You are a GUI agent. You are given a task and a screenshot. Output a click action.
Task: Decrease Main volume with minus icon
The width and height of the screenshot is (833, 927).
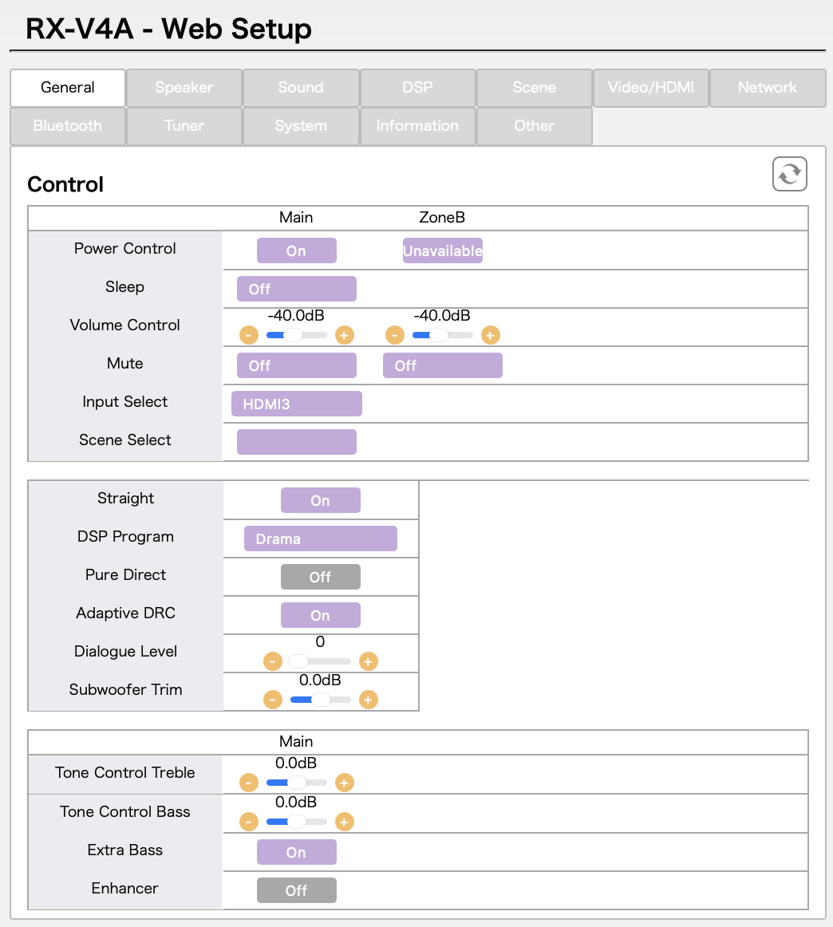[249, 335]
